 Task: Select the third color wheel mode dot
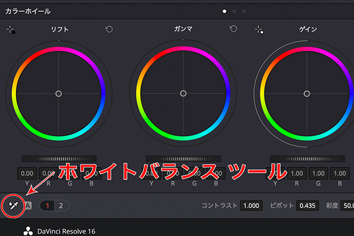coord(244,11)
